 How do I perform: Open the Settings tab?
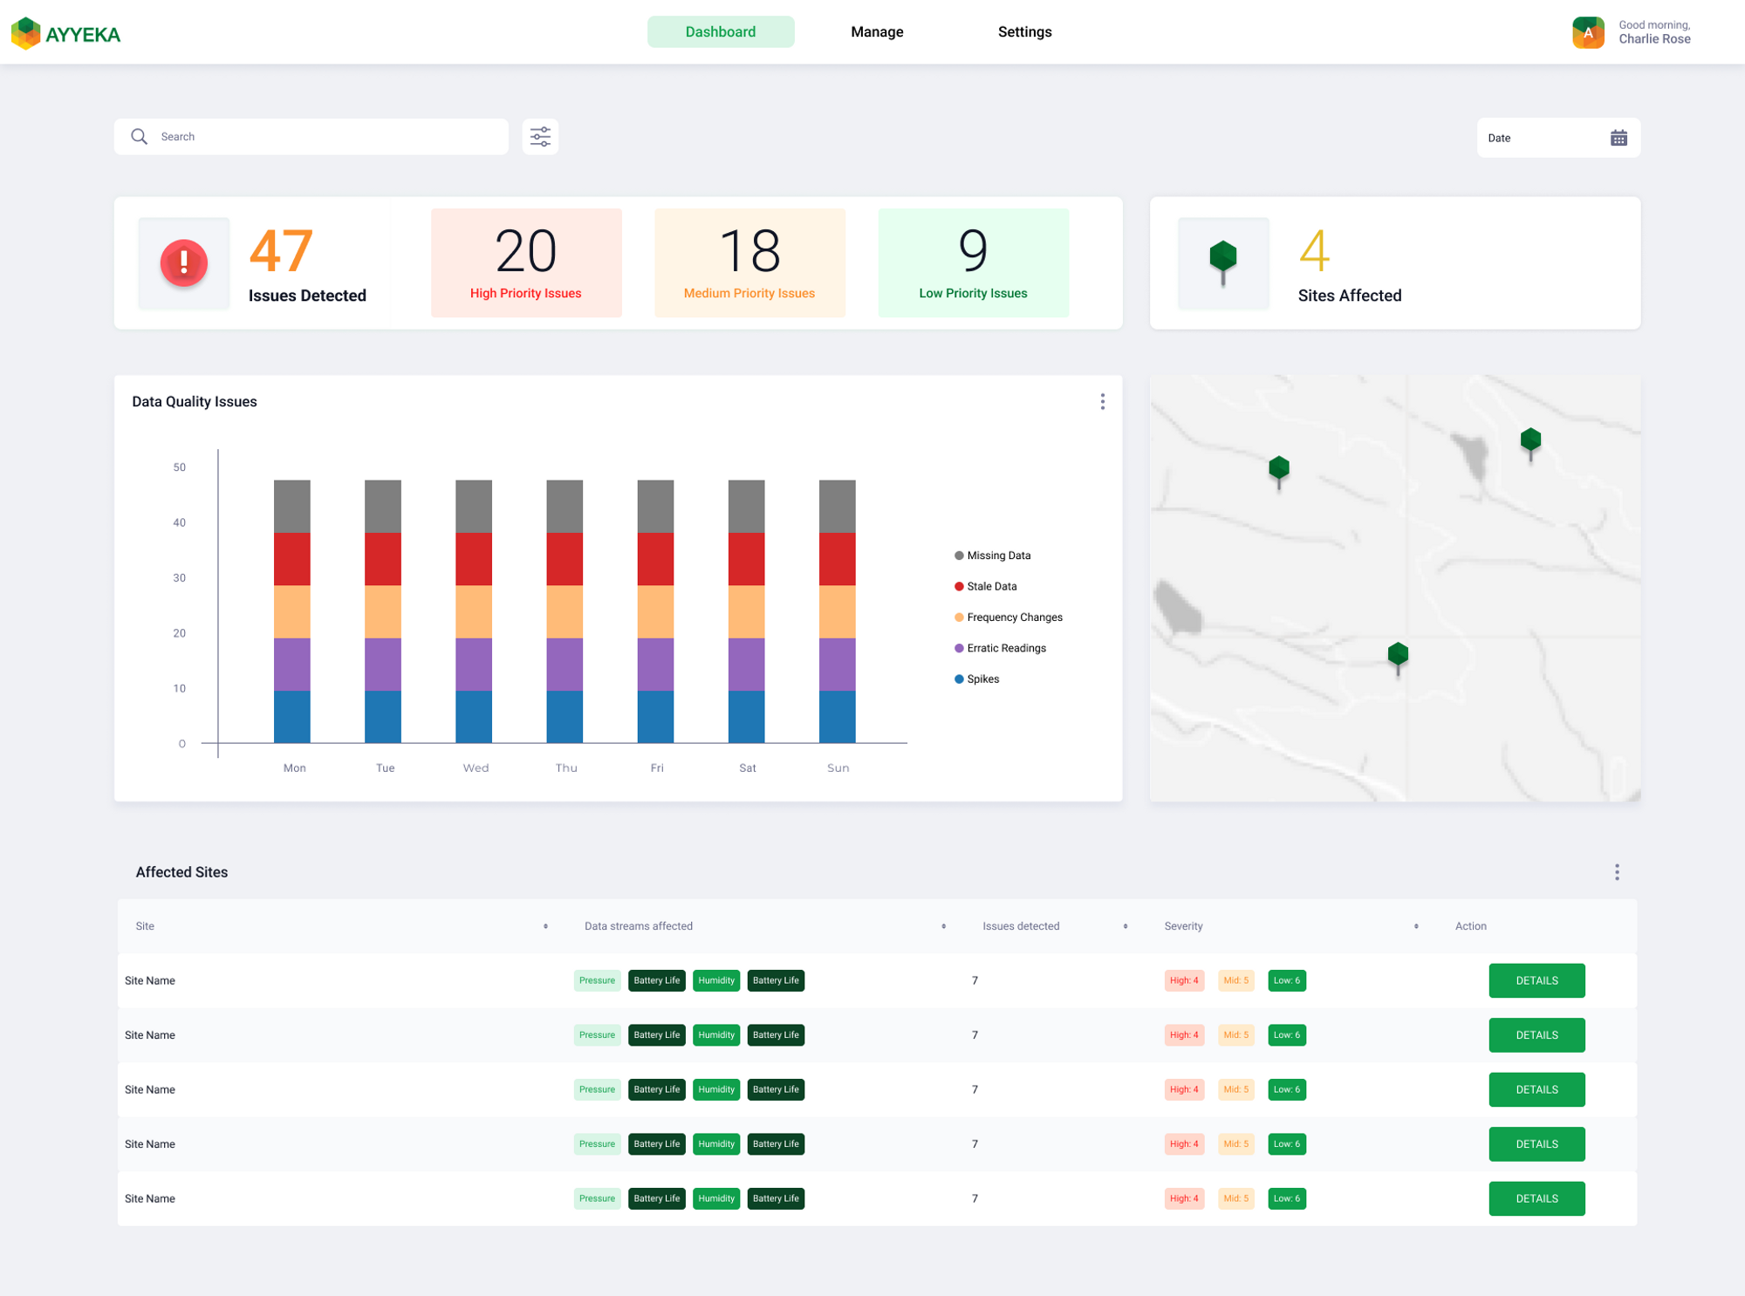coord(1024,32)
